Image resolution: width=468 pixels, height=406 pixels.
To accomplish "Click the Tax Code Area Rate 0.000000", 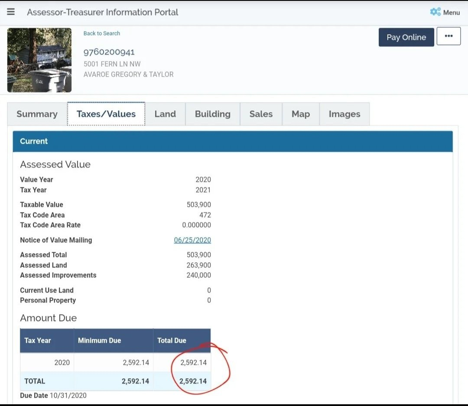I will 196,225.
